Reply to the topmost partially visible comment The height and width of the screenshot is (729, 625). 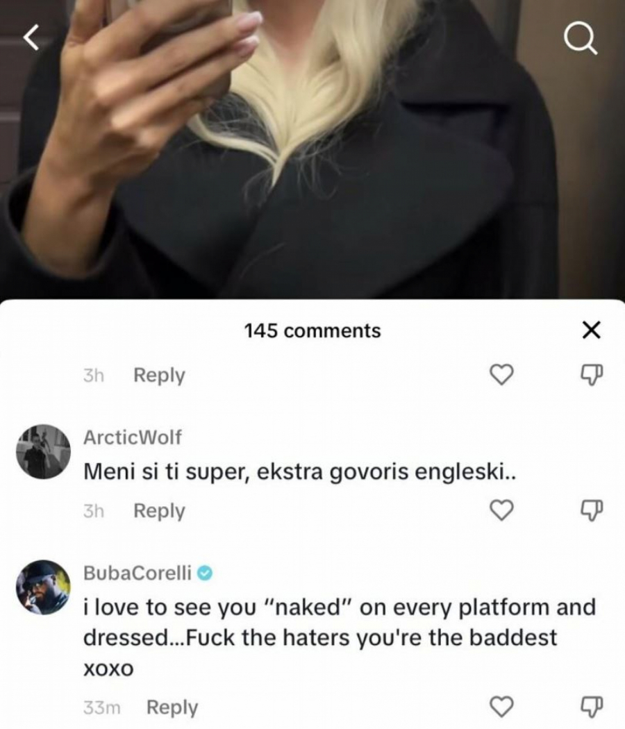(x=159, y=376)
